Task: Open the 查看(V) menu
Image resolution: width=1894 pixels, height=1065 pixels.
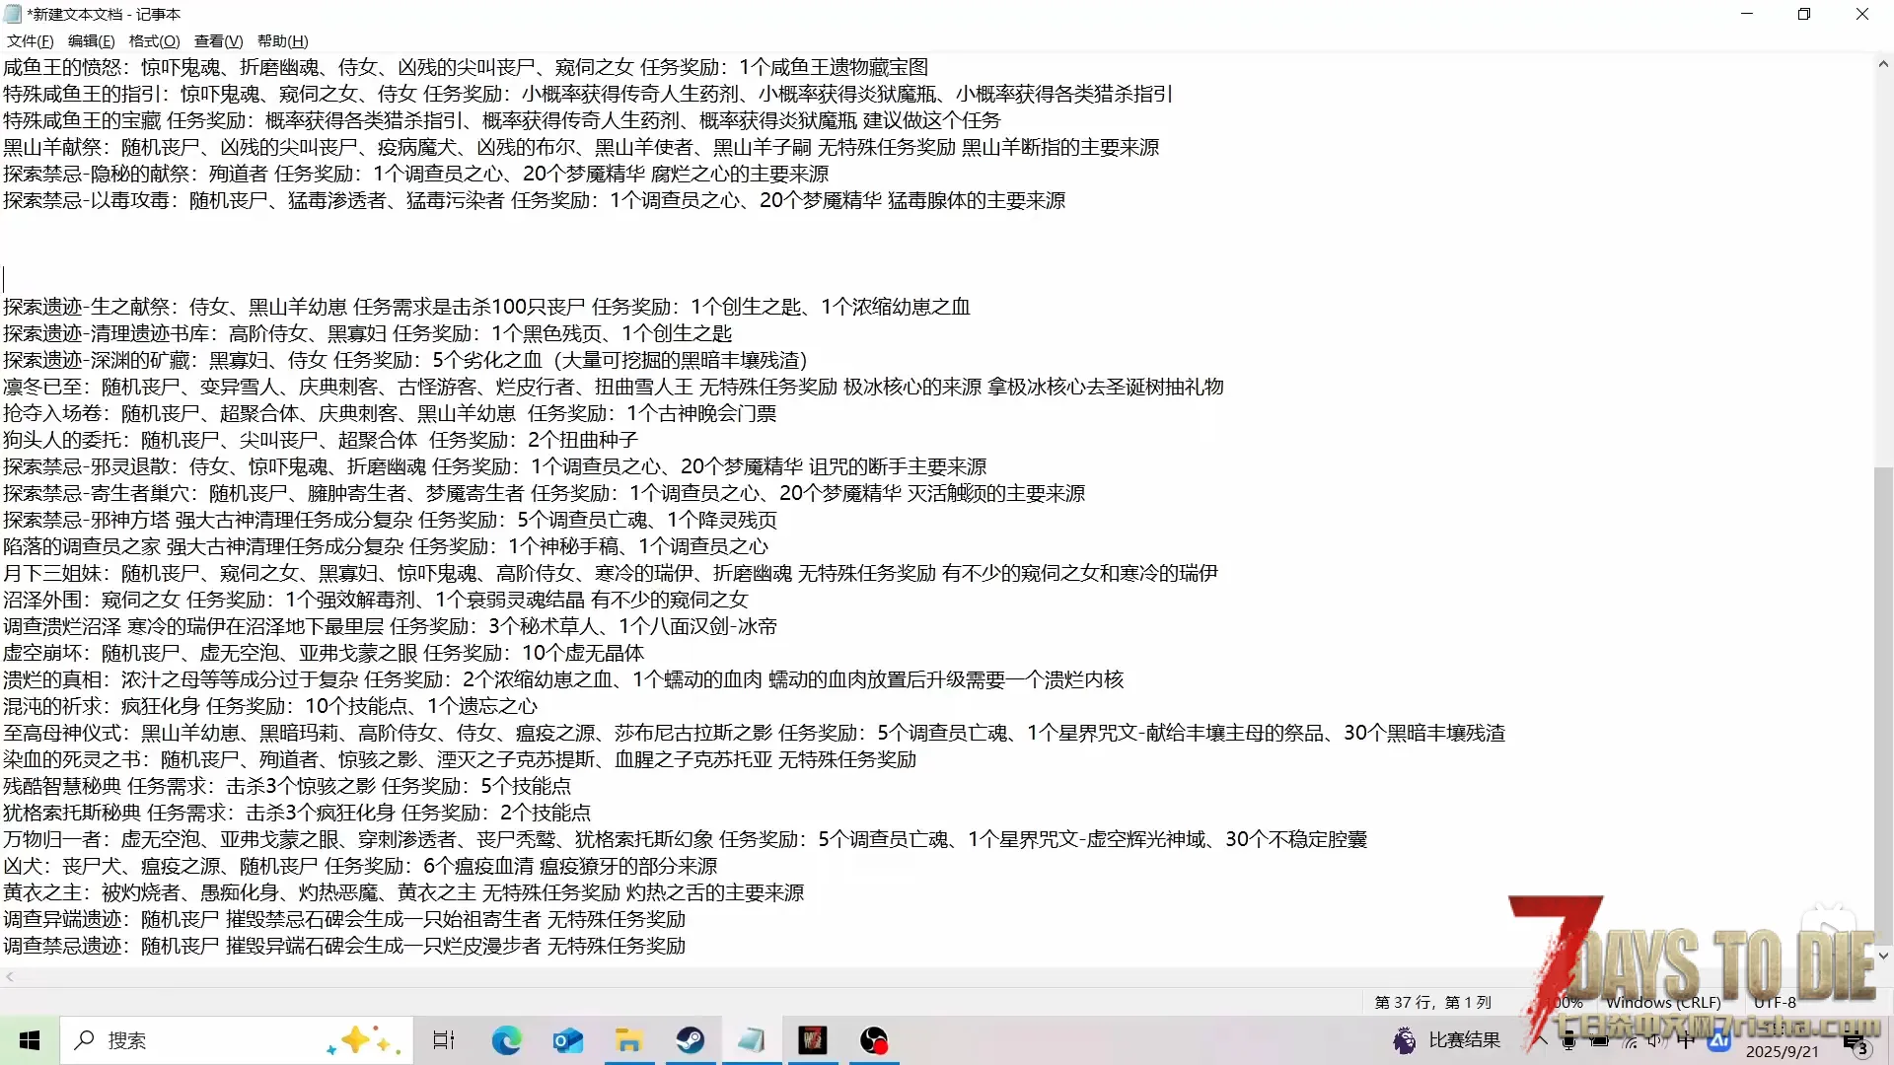Action: pos(218,40)
